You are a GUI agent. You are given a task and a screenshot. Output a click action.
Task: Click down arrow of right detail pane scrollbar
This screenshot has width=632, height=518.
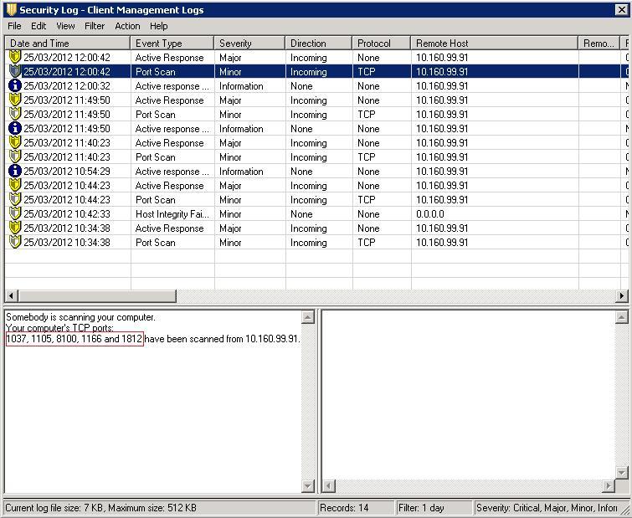tap(621, 472)
